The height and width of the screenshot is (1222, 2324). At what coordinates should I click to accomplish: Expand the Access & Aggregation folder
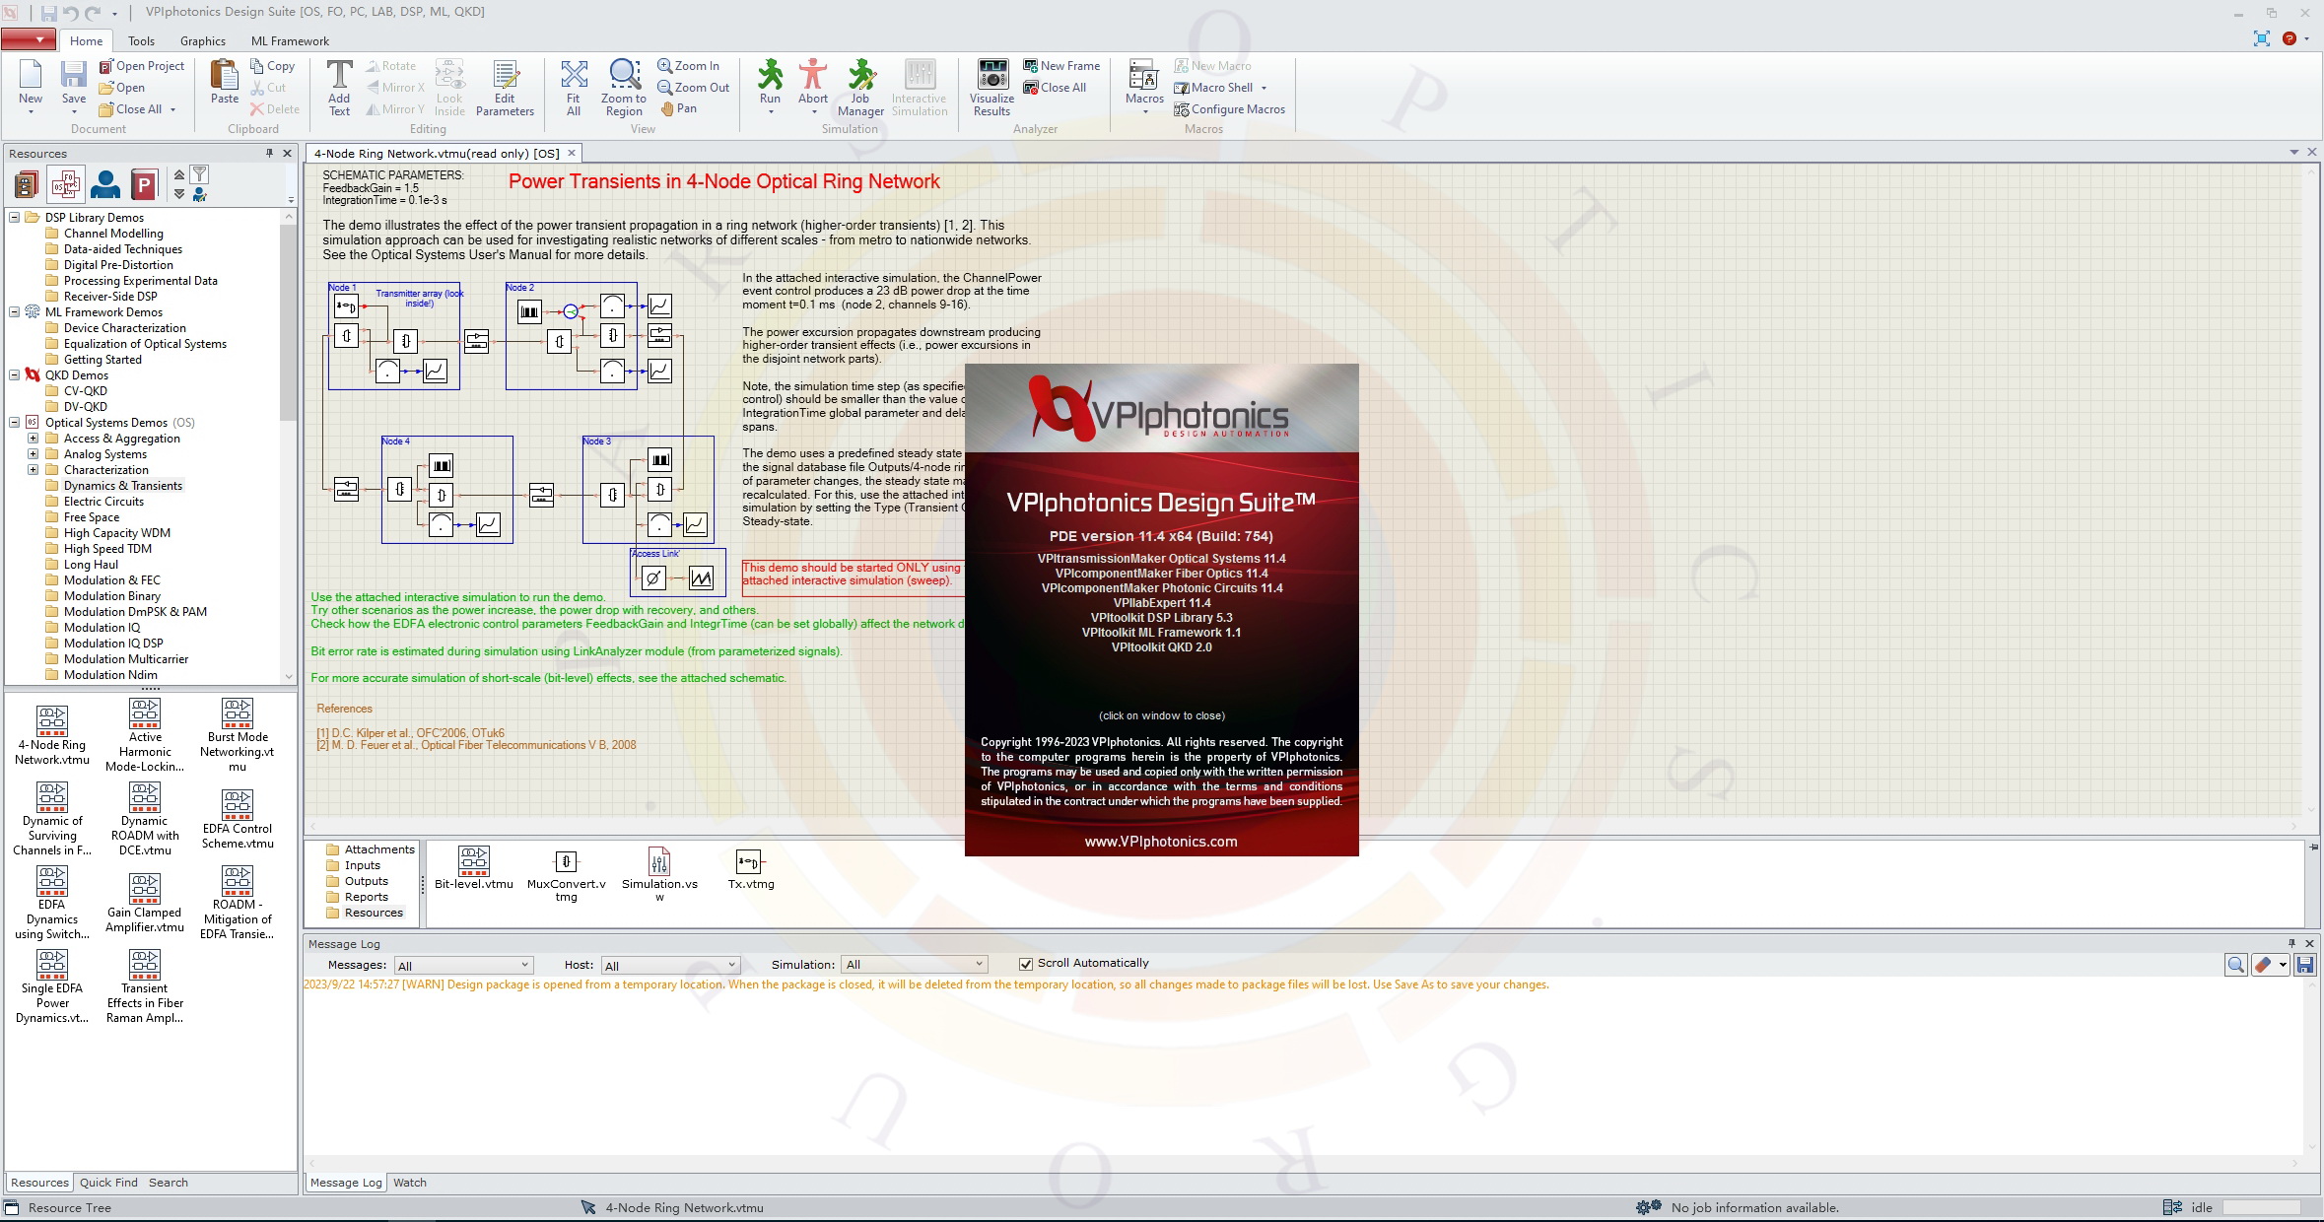[x=33, y=439]
